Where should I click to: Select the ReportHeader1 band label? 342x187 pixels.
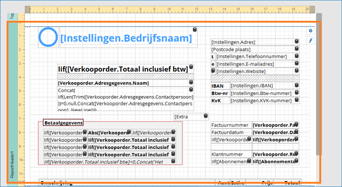[12, 164]
